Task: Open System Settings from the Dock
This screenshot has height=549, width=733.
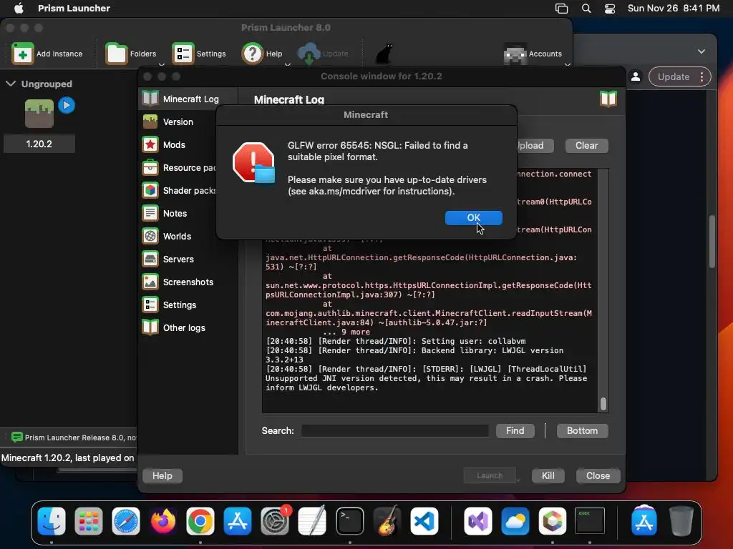Action: [275, 521]
